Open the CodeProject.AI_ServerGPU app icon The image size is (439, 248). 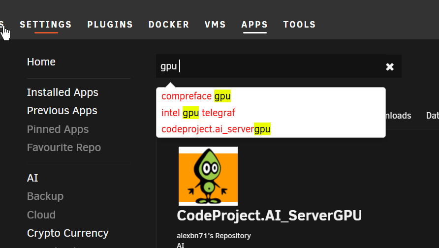(208, 176)
